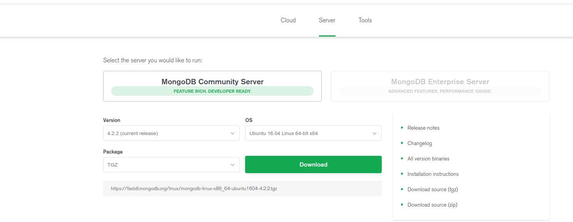Image resolution: width=573 pixels, height=222 pixels.
Task: Open the Package dropdown showing TGZ
Action: pos(171,165)
